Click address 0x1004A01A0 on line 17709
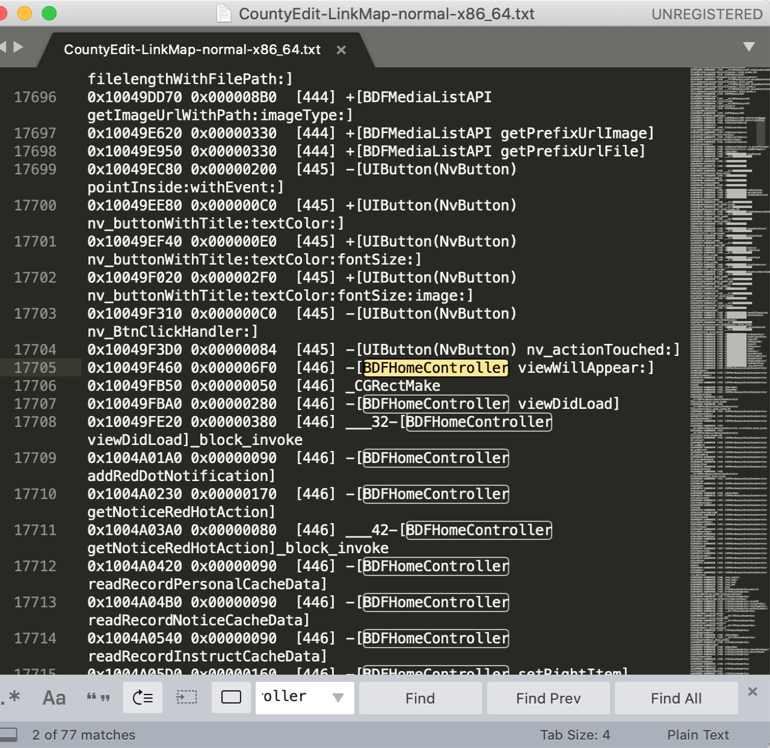 click(x=135, y=458)
